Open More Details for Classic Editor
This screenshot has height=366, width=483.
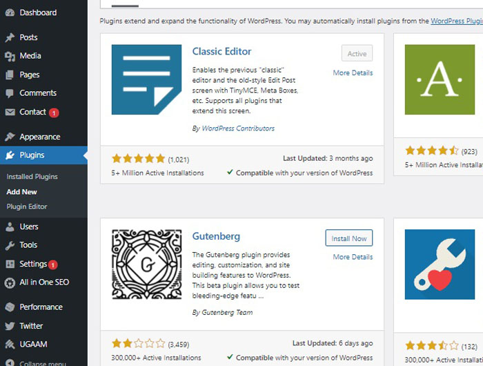353,73
